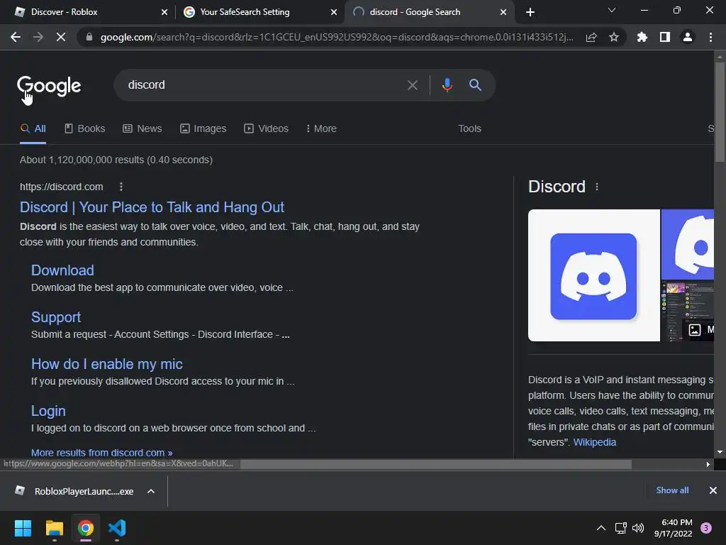The width and height of the screenshot is (726, 545).
Task: Stop loading the page
Action: coord(61,37)
